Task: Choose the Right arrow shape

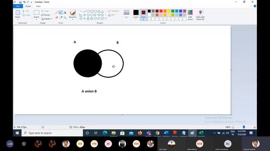Action: tap(95, 15)
